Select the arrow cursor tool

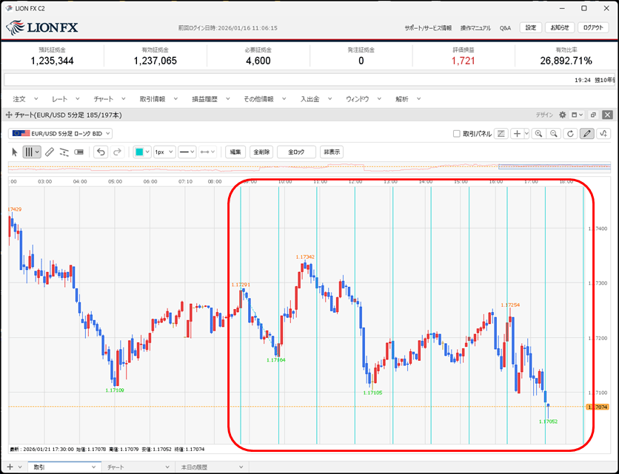click(14, 152)
